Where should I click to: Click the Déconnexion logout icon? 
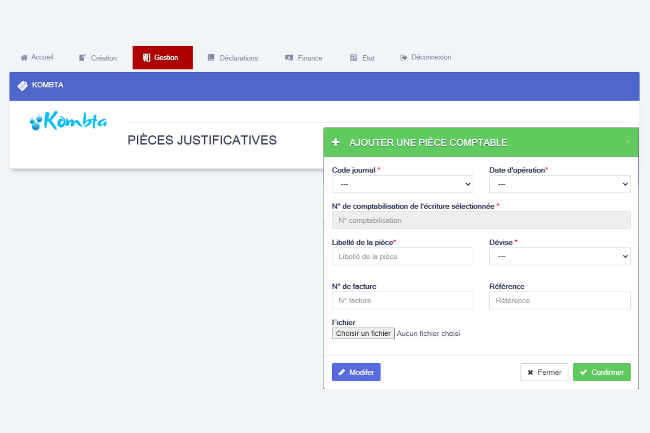403,58
